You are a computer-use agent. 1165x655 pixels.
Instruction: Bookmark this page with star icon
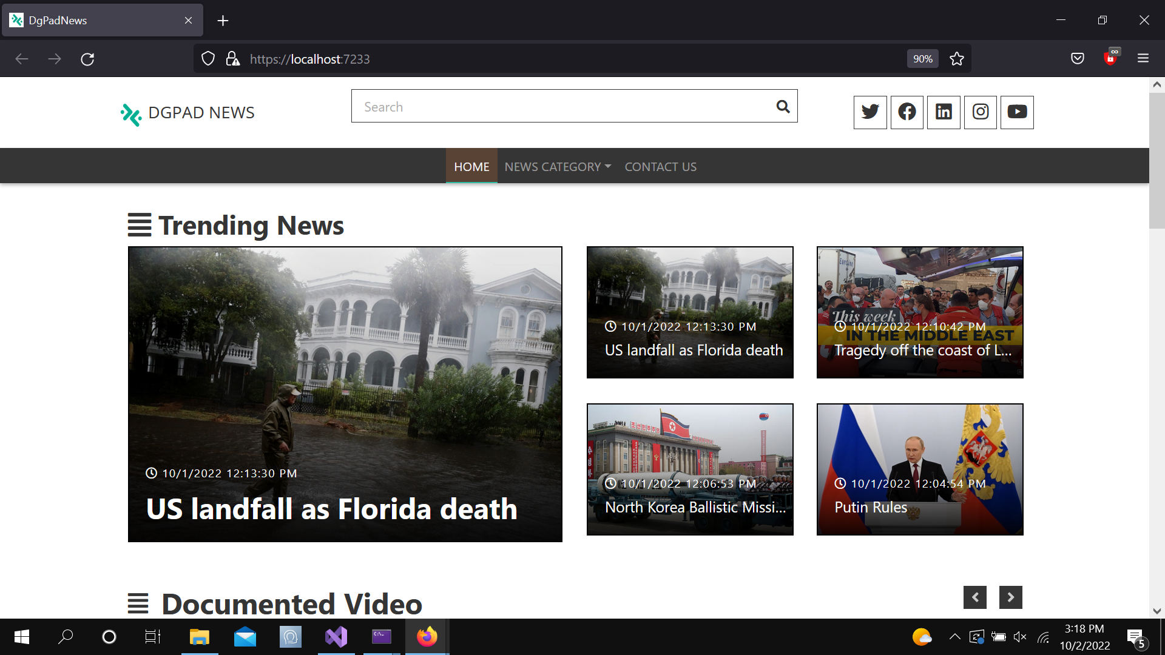pyautogui.click(x=957, y=59)
